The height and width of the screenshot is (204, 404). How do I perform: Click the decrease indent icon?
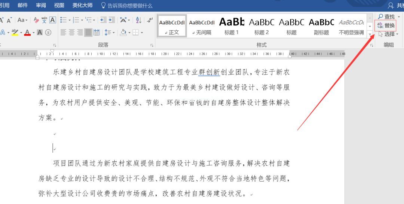coord(103,20)
